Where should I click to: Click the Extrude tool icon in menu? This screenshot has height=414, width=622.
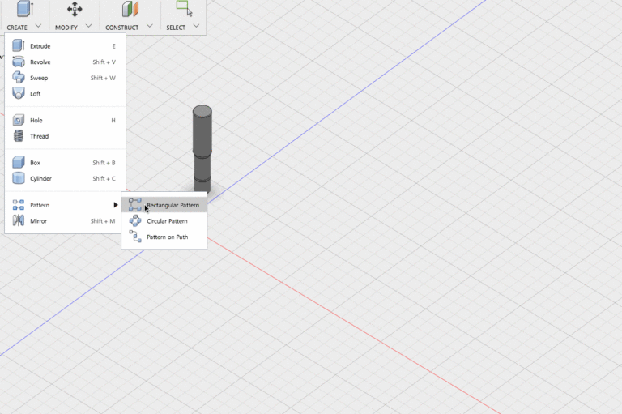point(19,45)
